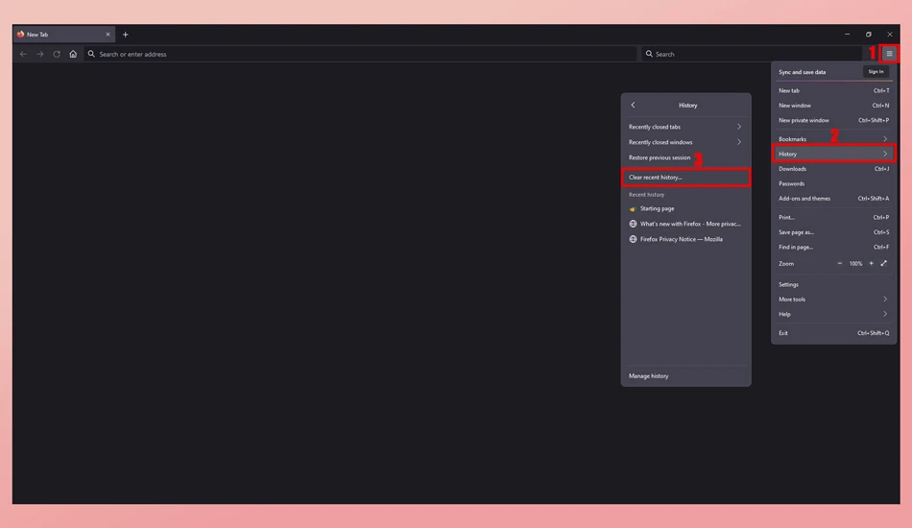This screenshot has width=912, height=528.
Task: Zoom out with the minus button
Action: [839, 263]
